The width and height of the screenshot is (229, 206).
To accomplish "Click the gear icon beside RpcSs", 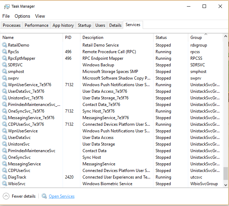I will [x=5, y=52].
